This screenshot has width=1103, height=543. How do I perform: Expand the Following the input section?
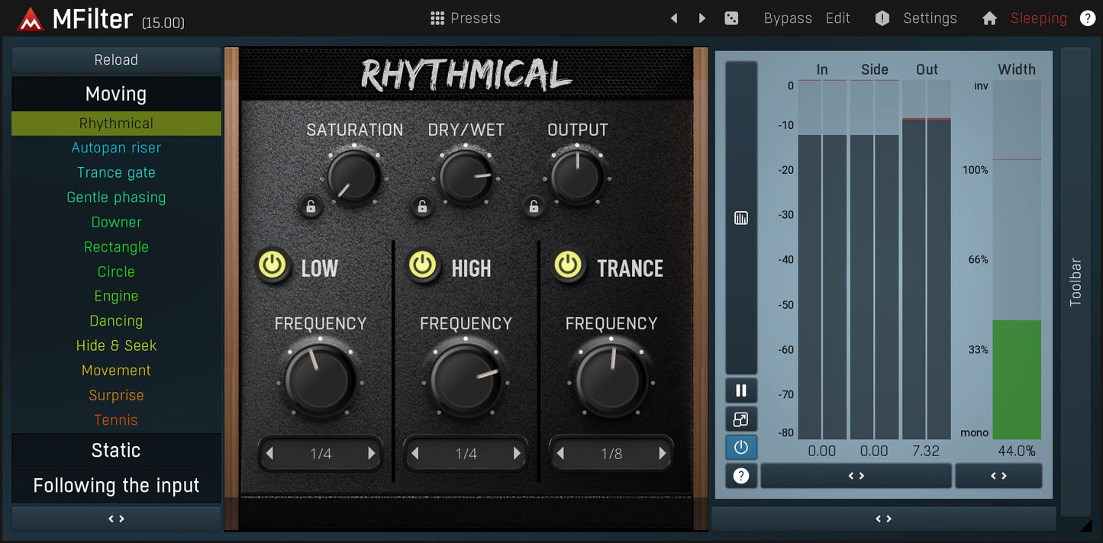point(116,486)
